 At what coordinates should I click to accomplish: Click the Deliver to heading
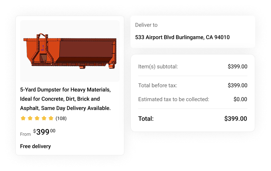pyautogui.click(x=146, y=25)
